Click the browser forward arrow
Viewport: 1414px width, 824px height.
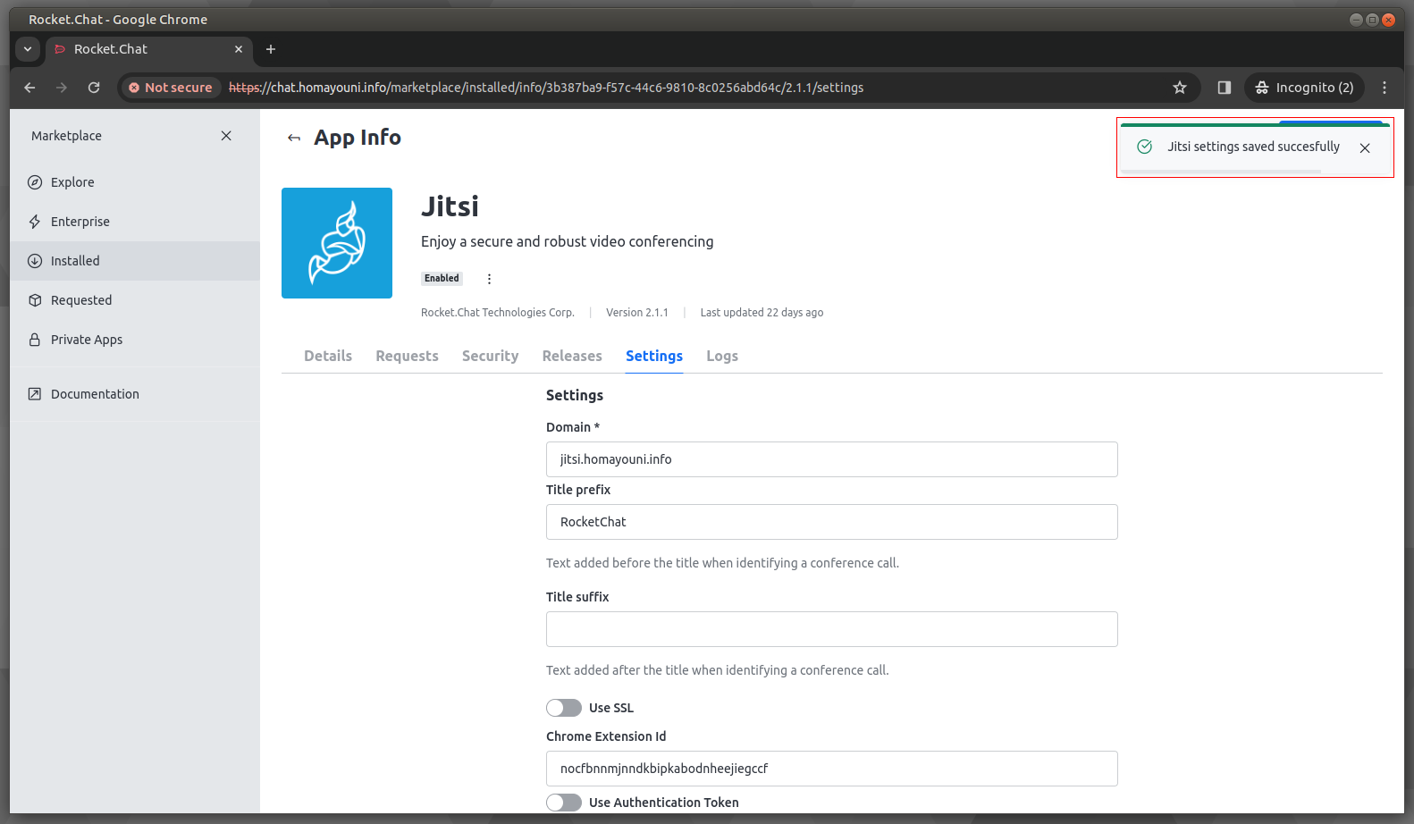[62, 88]
